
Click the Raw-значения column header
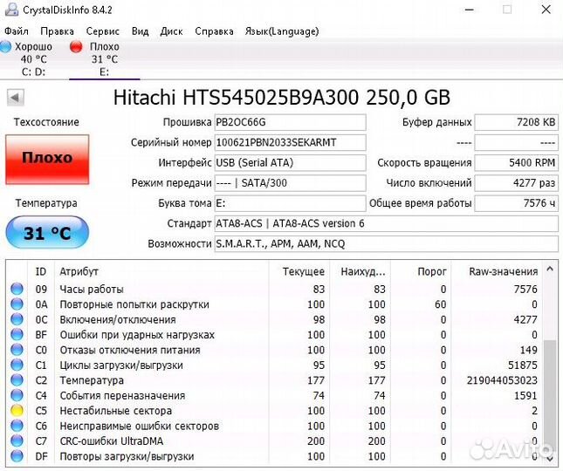(x=496, y=271)
